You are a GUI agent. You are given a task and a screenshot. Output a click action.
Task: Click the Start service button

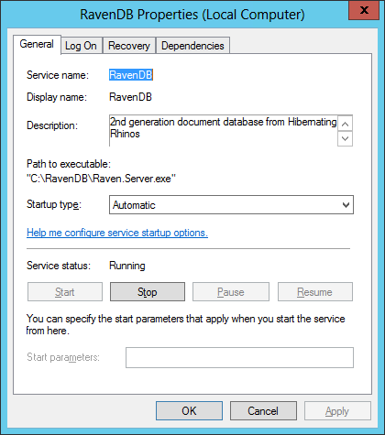[x=65, y=292]
